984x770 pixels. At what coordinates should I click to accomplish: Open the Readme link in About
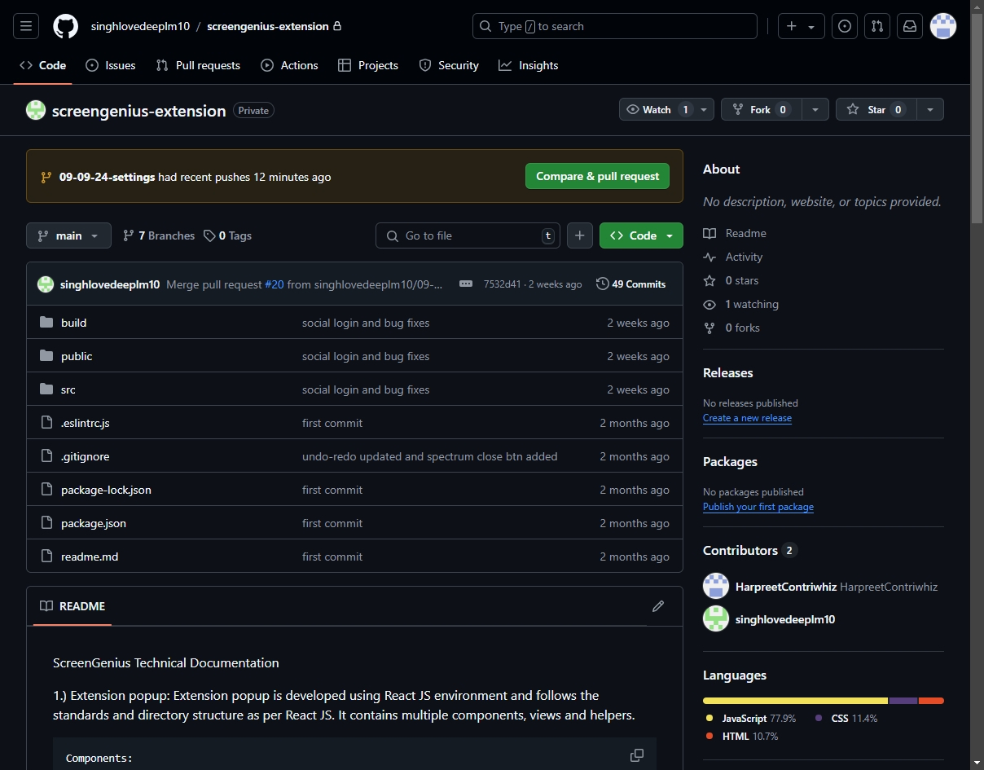point(736,233)
